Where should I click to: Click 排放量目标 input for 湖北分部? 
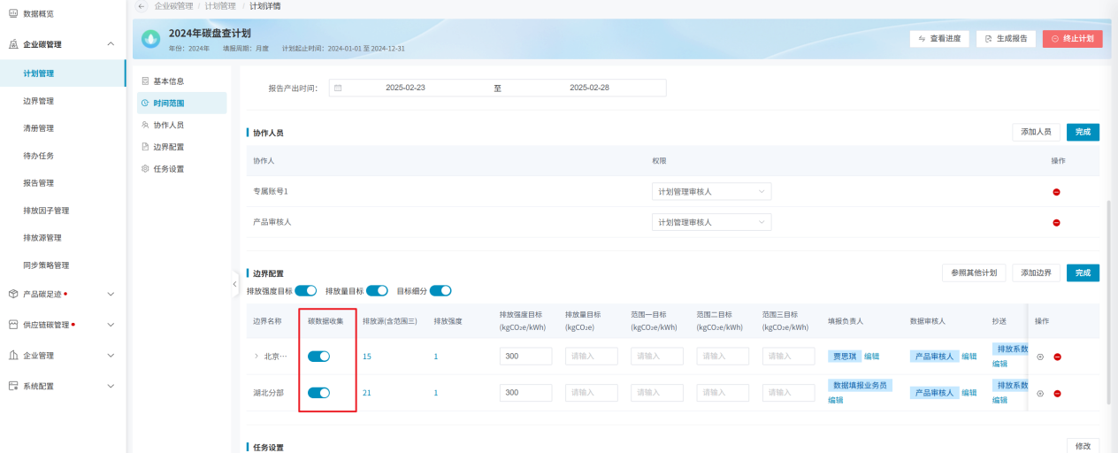click(592, 393)
